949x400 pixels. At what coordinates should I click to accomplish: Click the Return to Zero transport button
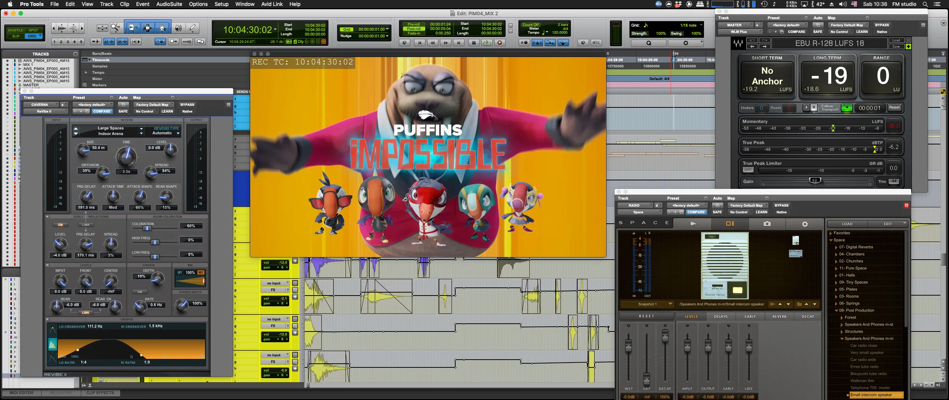[x=420, y=43]
